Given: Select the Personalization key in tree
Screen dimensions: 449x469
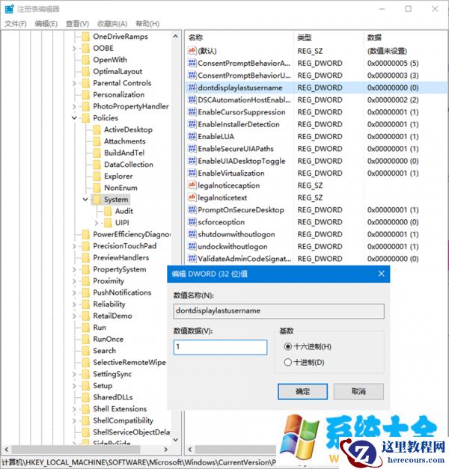Looking at the screenshot, I should [118, 95].
